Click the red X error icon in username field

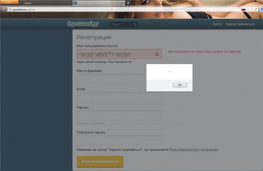[157, 54]
